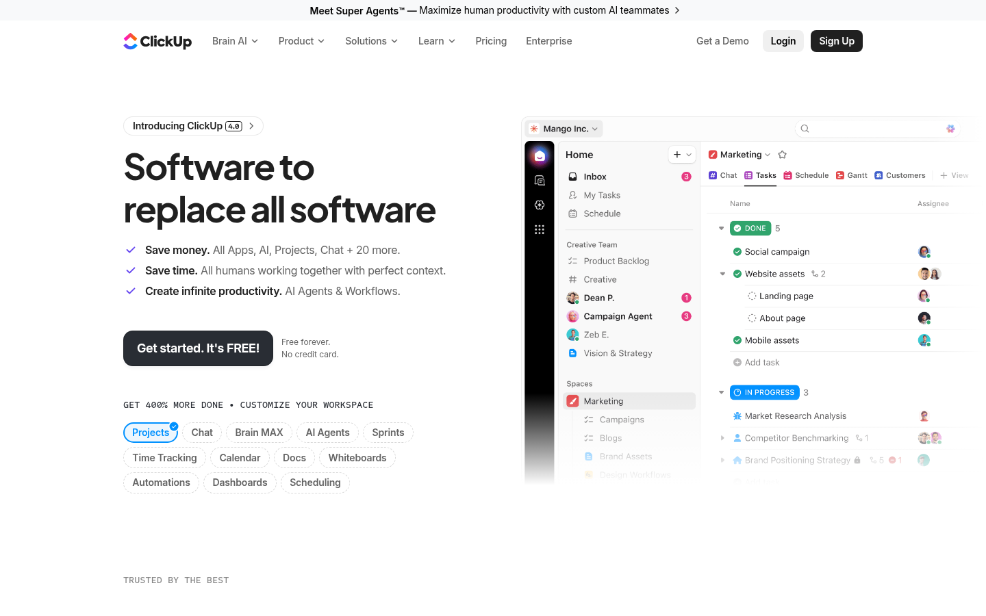This screenshot has height=616, width=986.
Task: Collapse the IN PROGRESS task group
Action: click(x=721, y=393)
